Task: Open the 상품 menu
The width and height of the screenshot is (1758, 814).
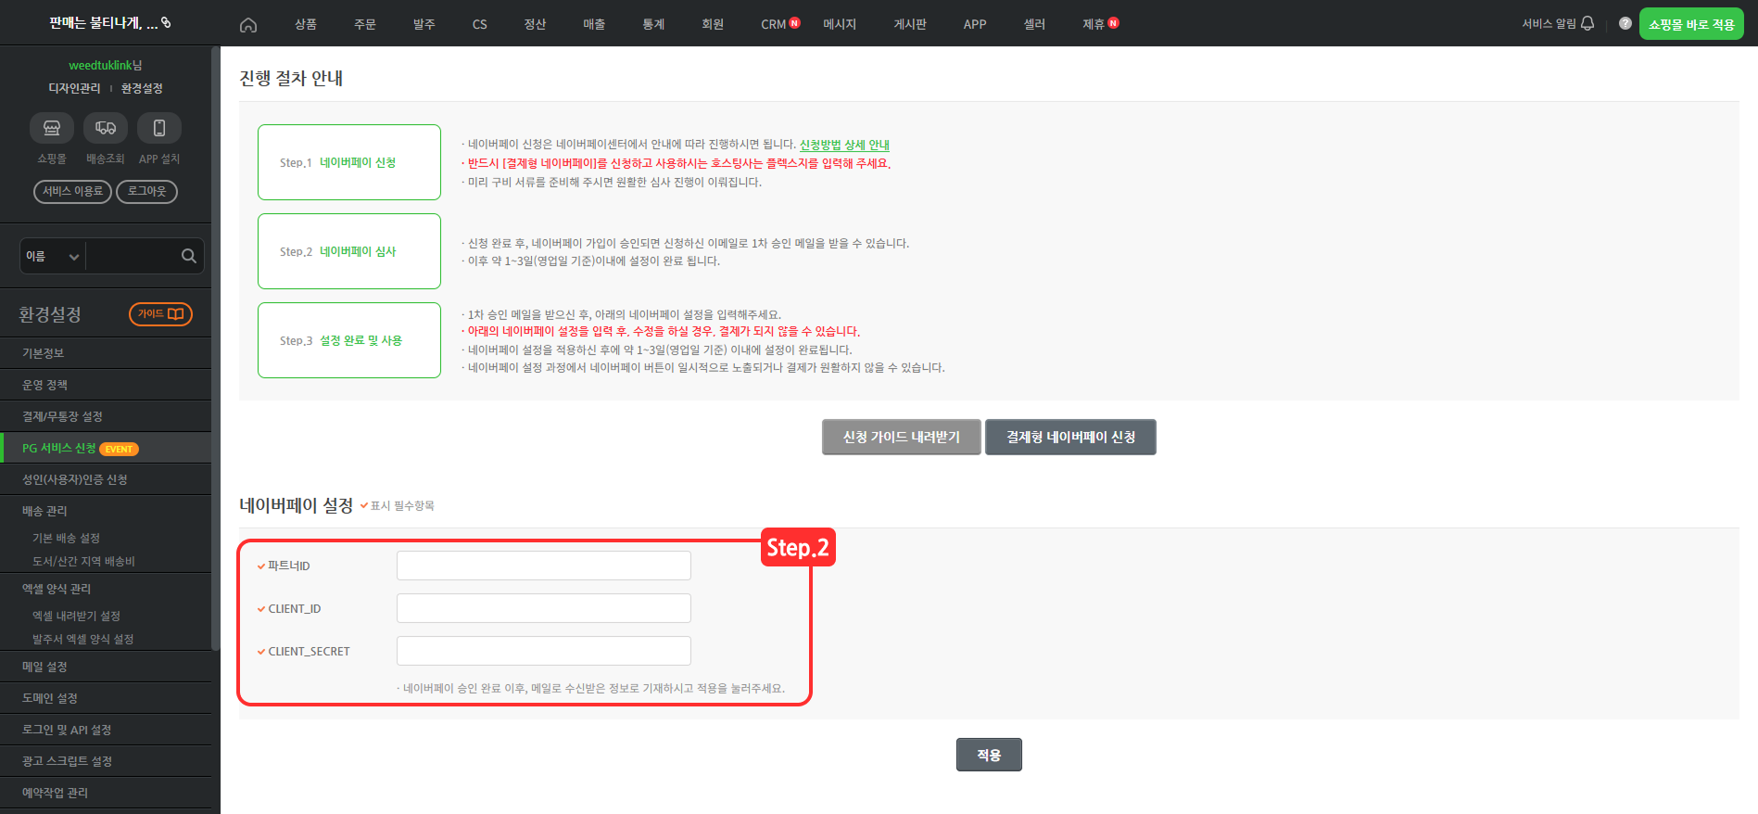Action: (306, 24)
